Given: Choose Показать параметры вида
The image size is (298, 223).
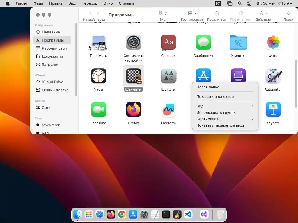Looking at the screenshot, I should (225, 125).
